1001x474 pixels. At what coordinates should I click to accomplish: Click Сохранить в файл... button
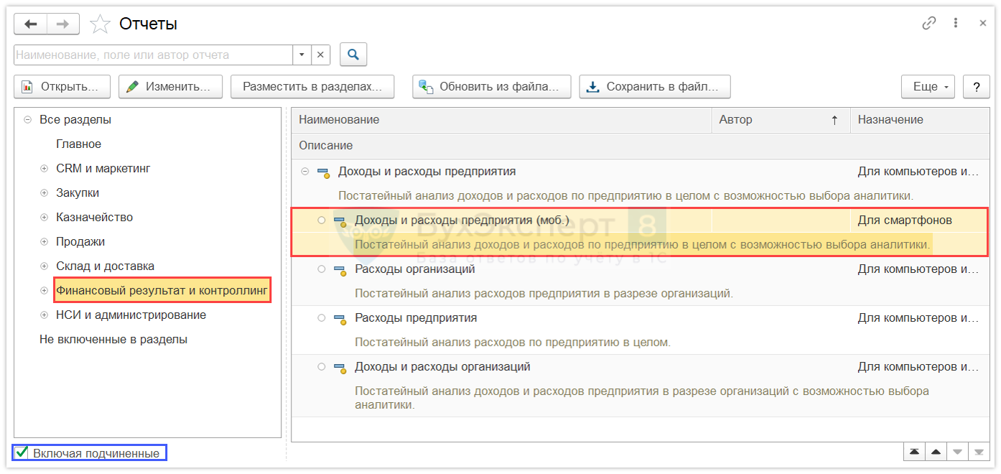(x=654, y=87)
